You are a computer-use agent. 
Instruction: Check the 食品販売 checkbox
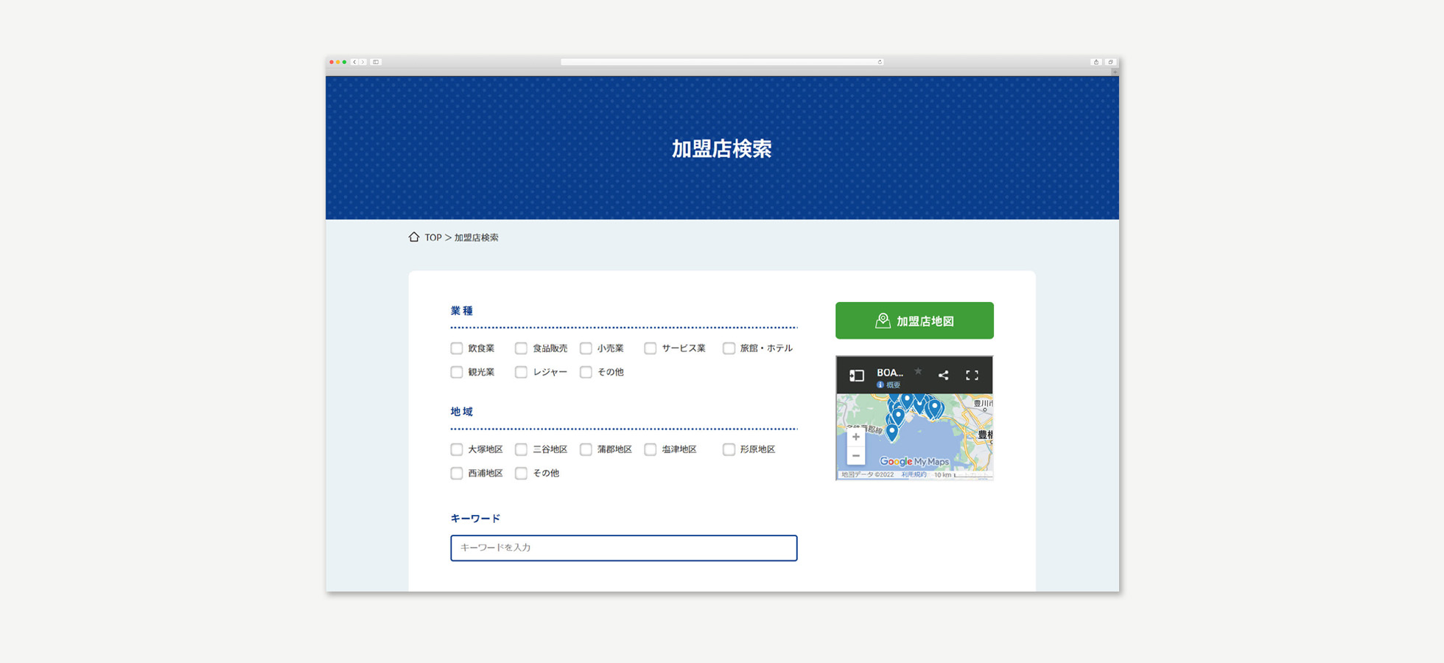pyautogui.click(x=521, y=348)
